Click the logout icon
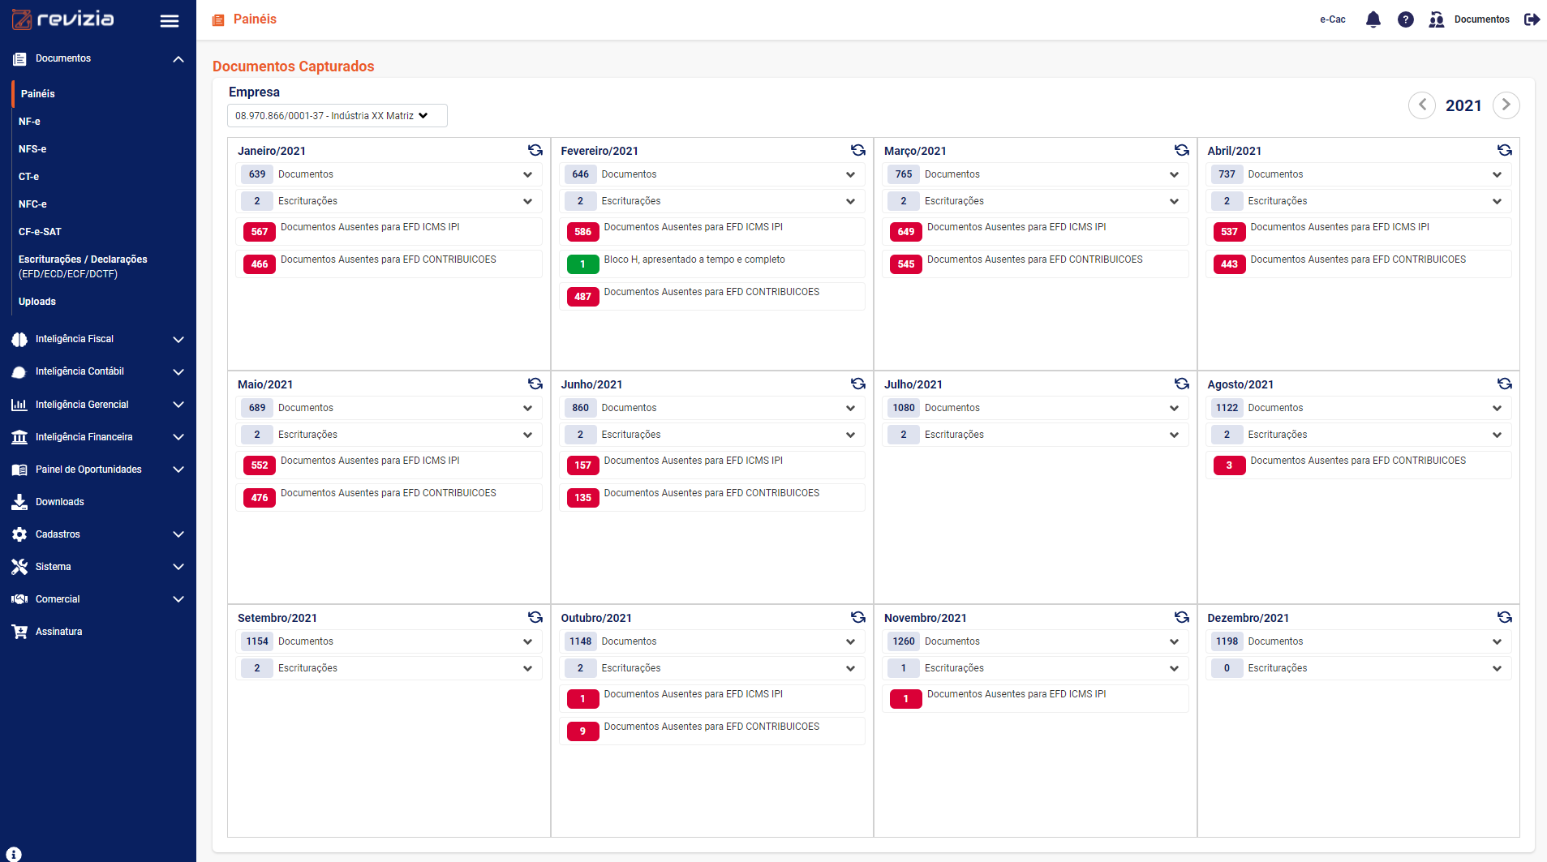This screenshot has height=862, width=1547. click(1532, 19)
